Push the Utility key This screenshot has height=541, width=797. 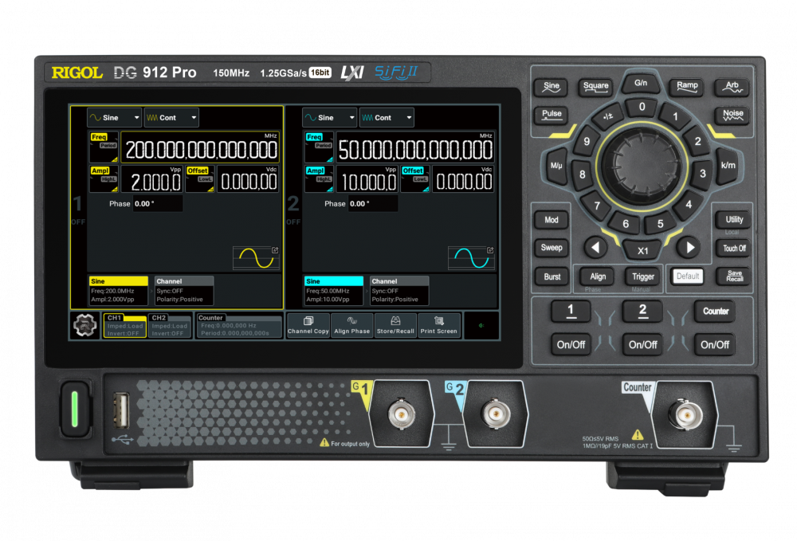[734, 219]
